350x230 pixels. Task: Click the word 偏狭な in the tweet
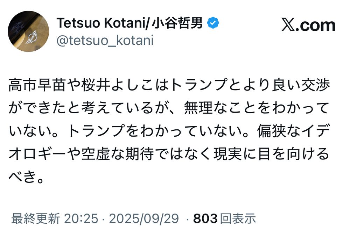coord(279,131)
